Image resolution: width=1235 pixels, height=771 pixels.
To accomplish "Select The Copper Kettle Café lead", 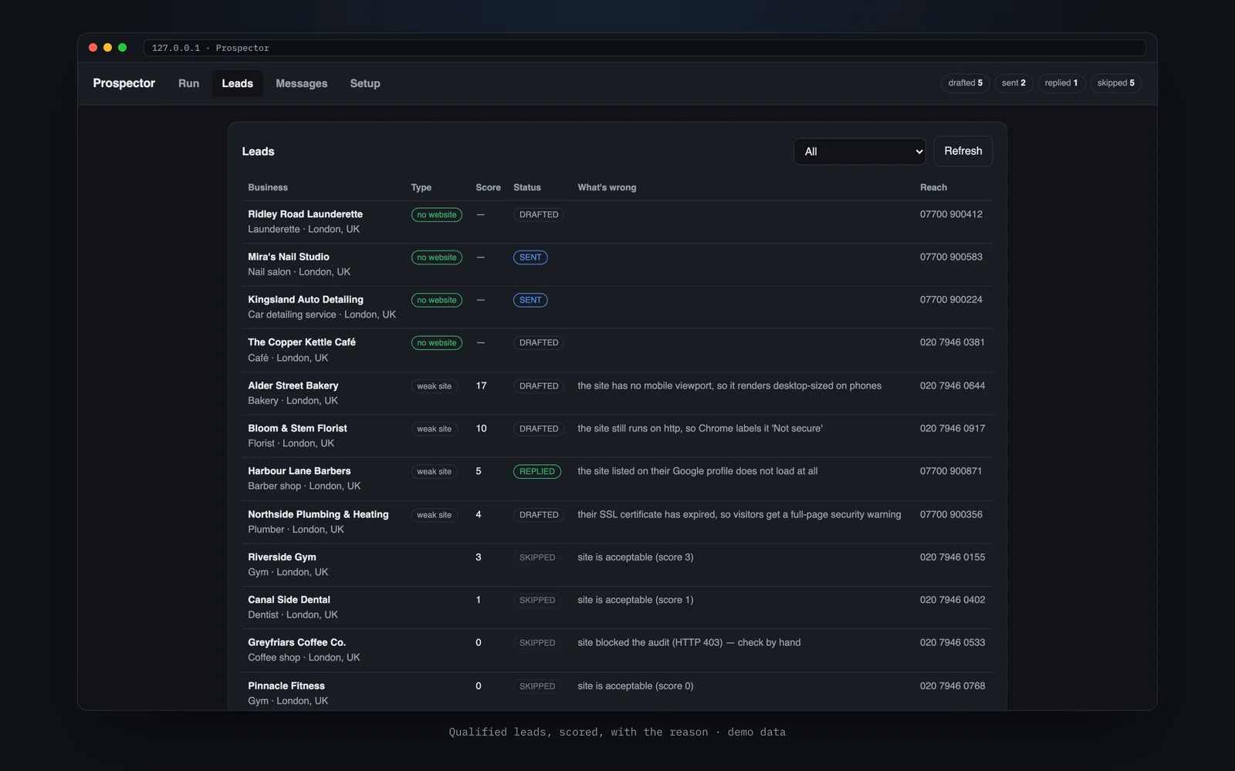I will pyautogui.click(x=617, y=350).
